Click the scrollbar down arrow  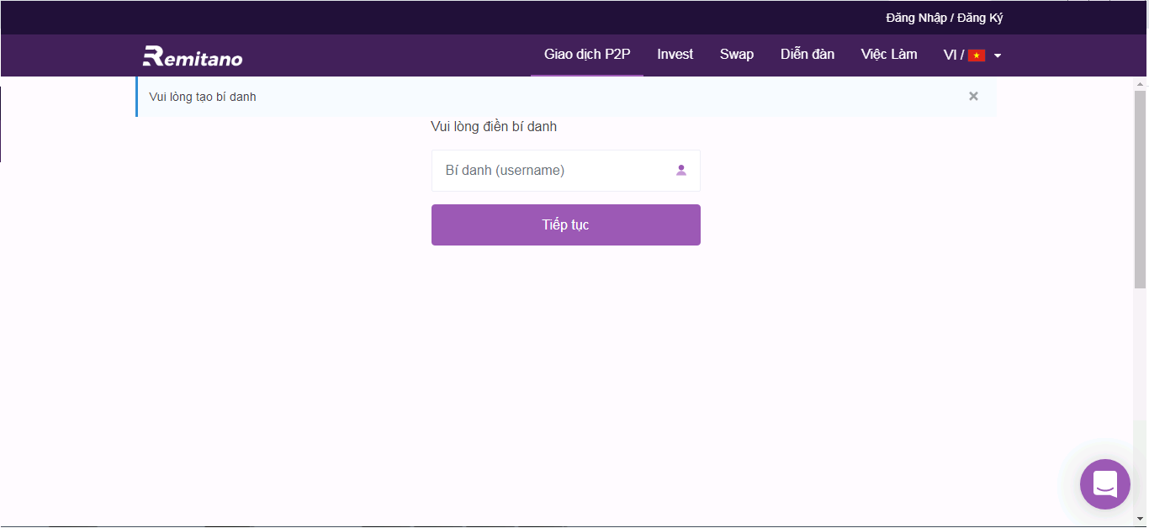1141,520
